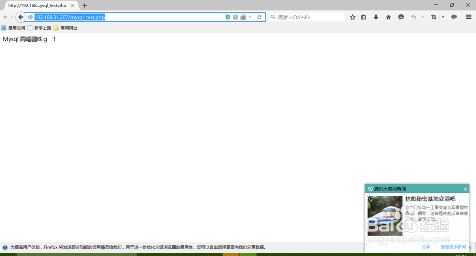
Task: Expand dropdown next to crop tool
Action: point(443,17)
